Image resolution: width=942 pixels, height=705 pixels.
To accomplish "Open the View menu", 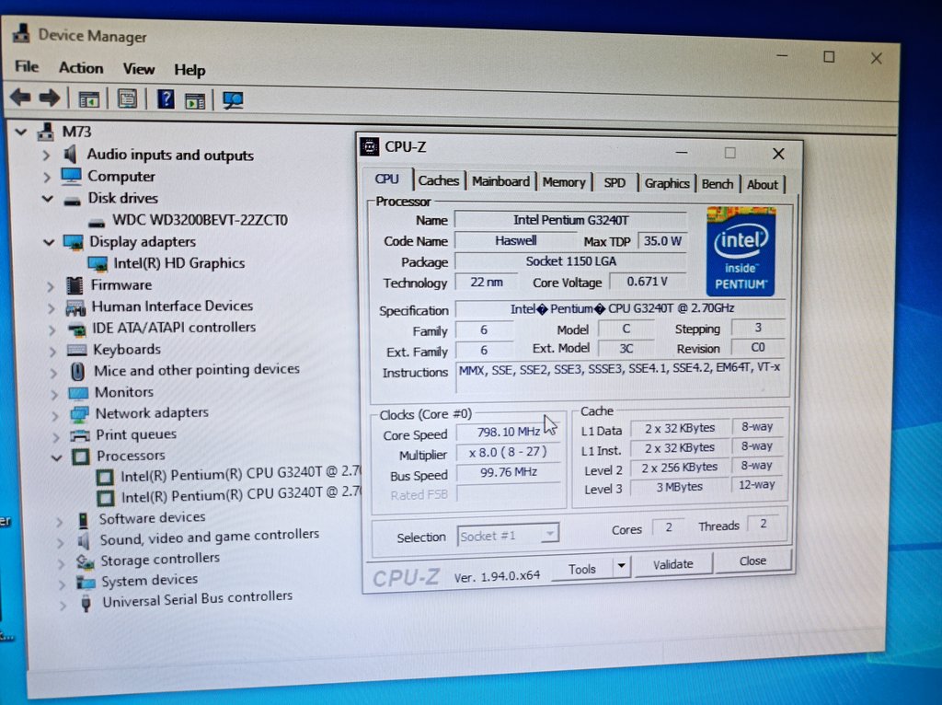I will (x=139, y=69).
